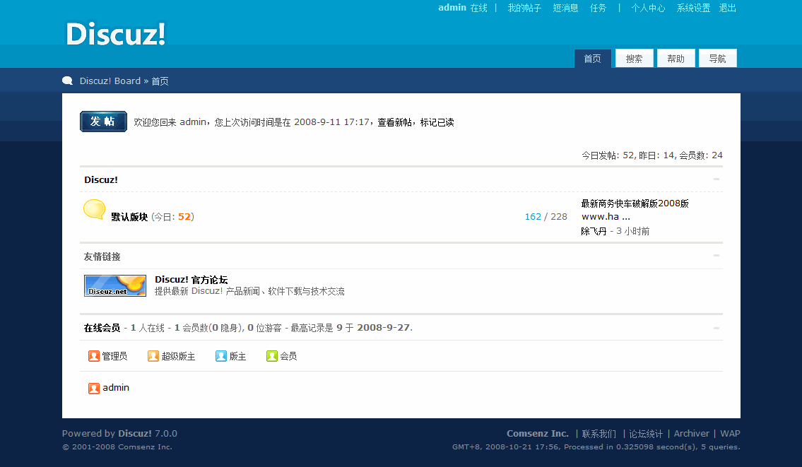Click the default forum speech bubble icon
This screenshot has height=467, width=802.
pyautogui.click(x=95, y=209)
